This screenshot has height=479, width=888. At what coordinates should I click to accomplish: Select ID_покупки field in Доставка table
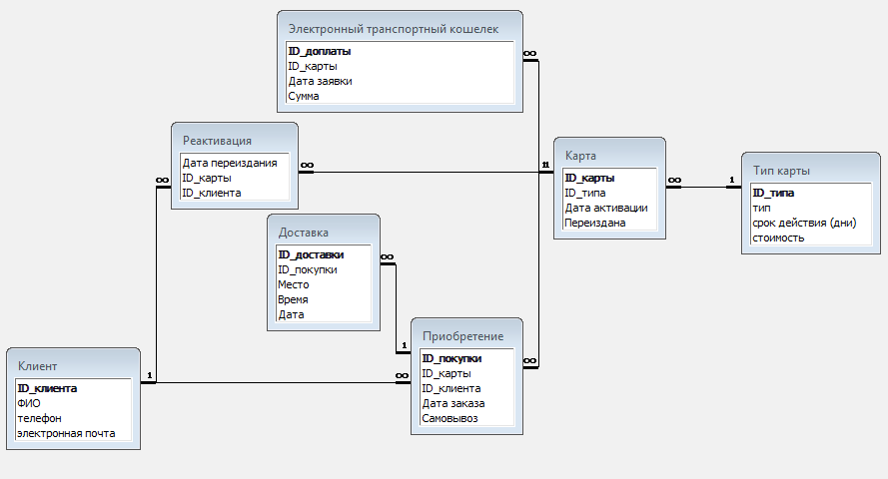tap(307, 269)
